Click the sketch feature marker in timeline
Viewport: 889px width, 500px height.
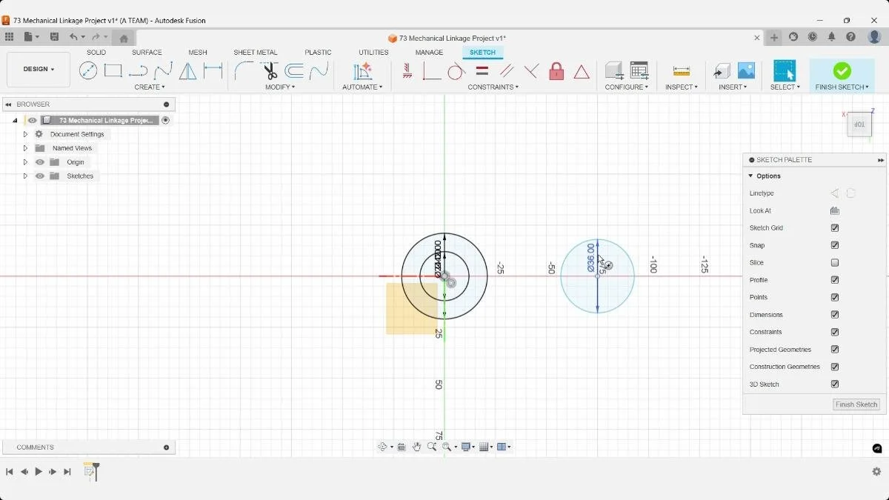pos(90,471)
